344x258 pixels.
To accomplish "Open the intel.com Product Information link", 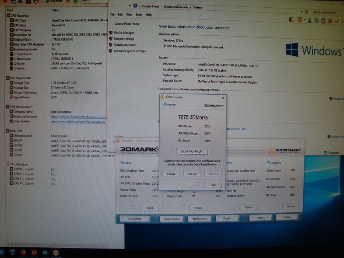I will click(x=78, y=117).
